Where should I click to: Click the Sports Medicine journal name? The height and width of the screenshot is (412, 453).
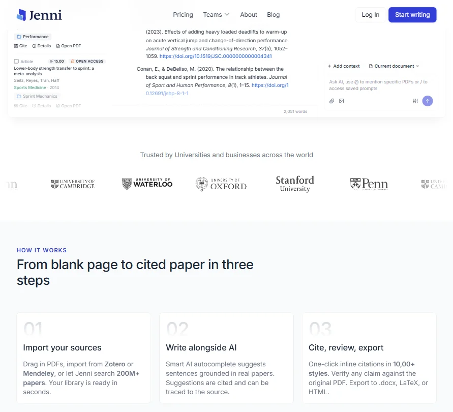coord(30,87)
